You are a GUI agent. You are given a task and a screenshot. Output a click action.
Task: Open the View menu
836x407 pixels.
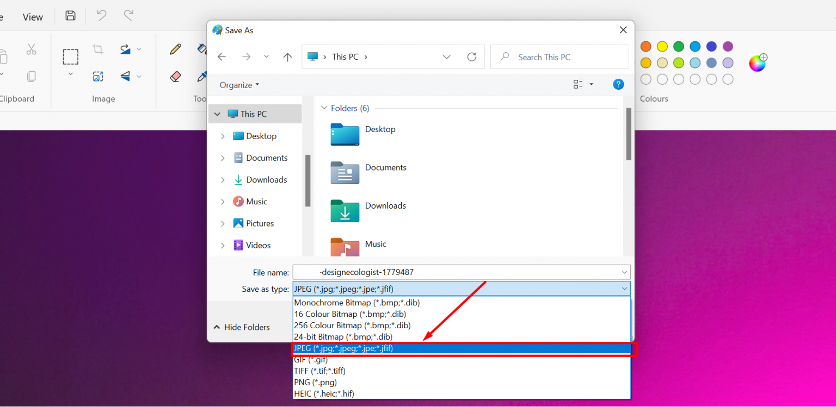coord(33,17)
